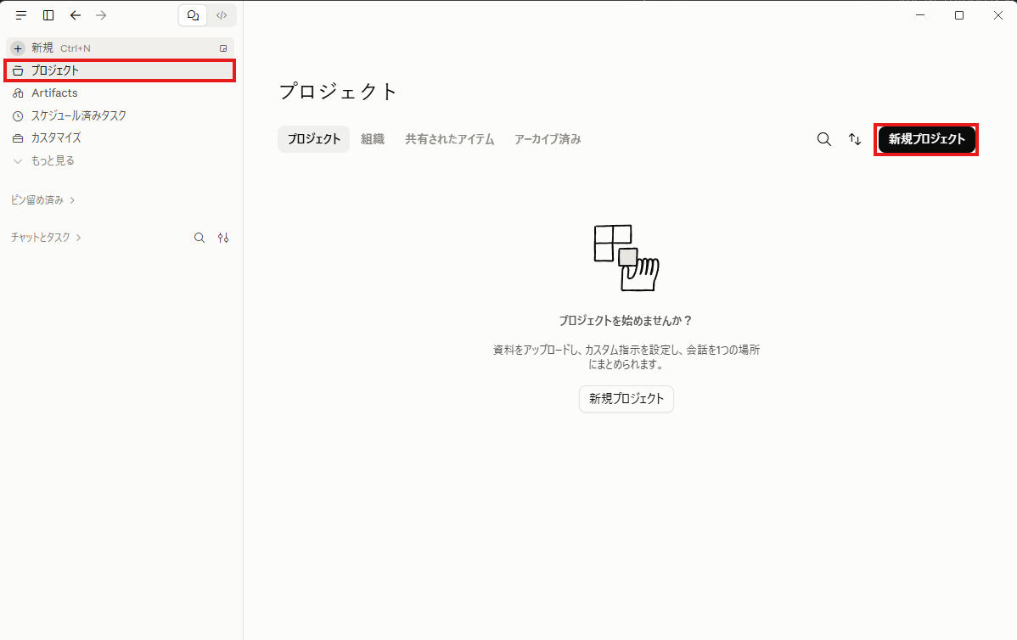Select the プロジェクト tab
Image resolution: width=1017 pixels, height=640 pixels.
point(314,139)
